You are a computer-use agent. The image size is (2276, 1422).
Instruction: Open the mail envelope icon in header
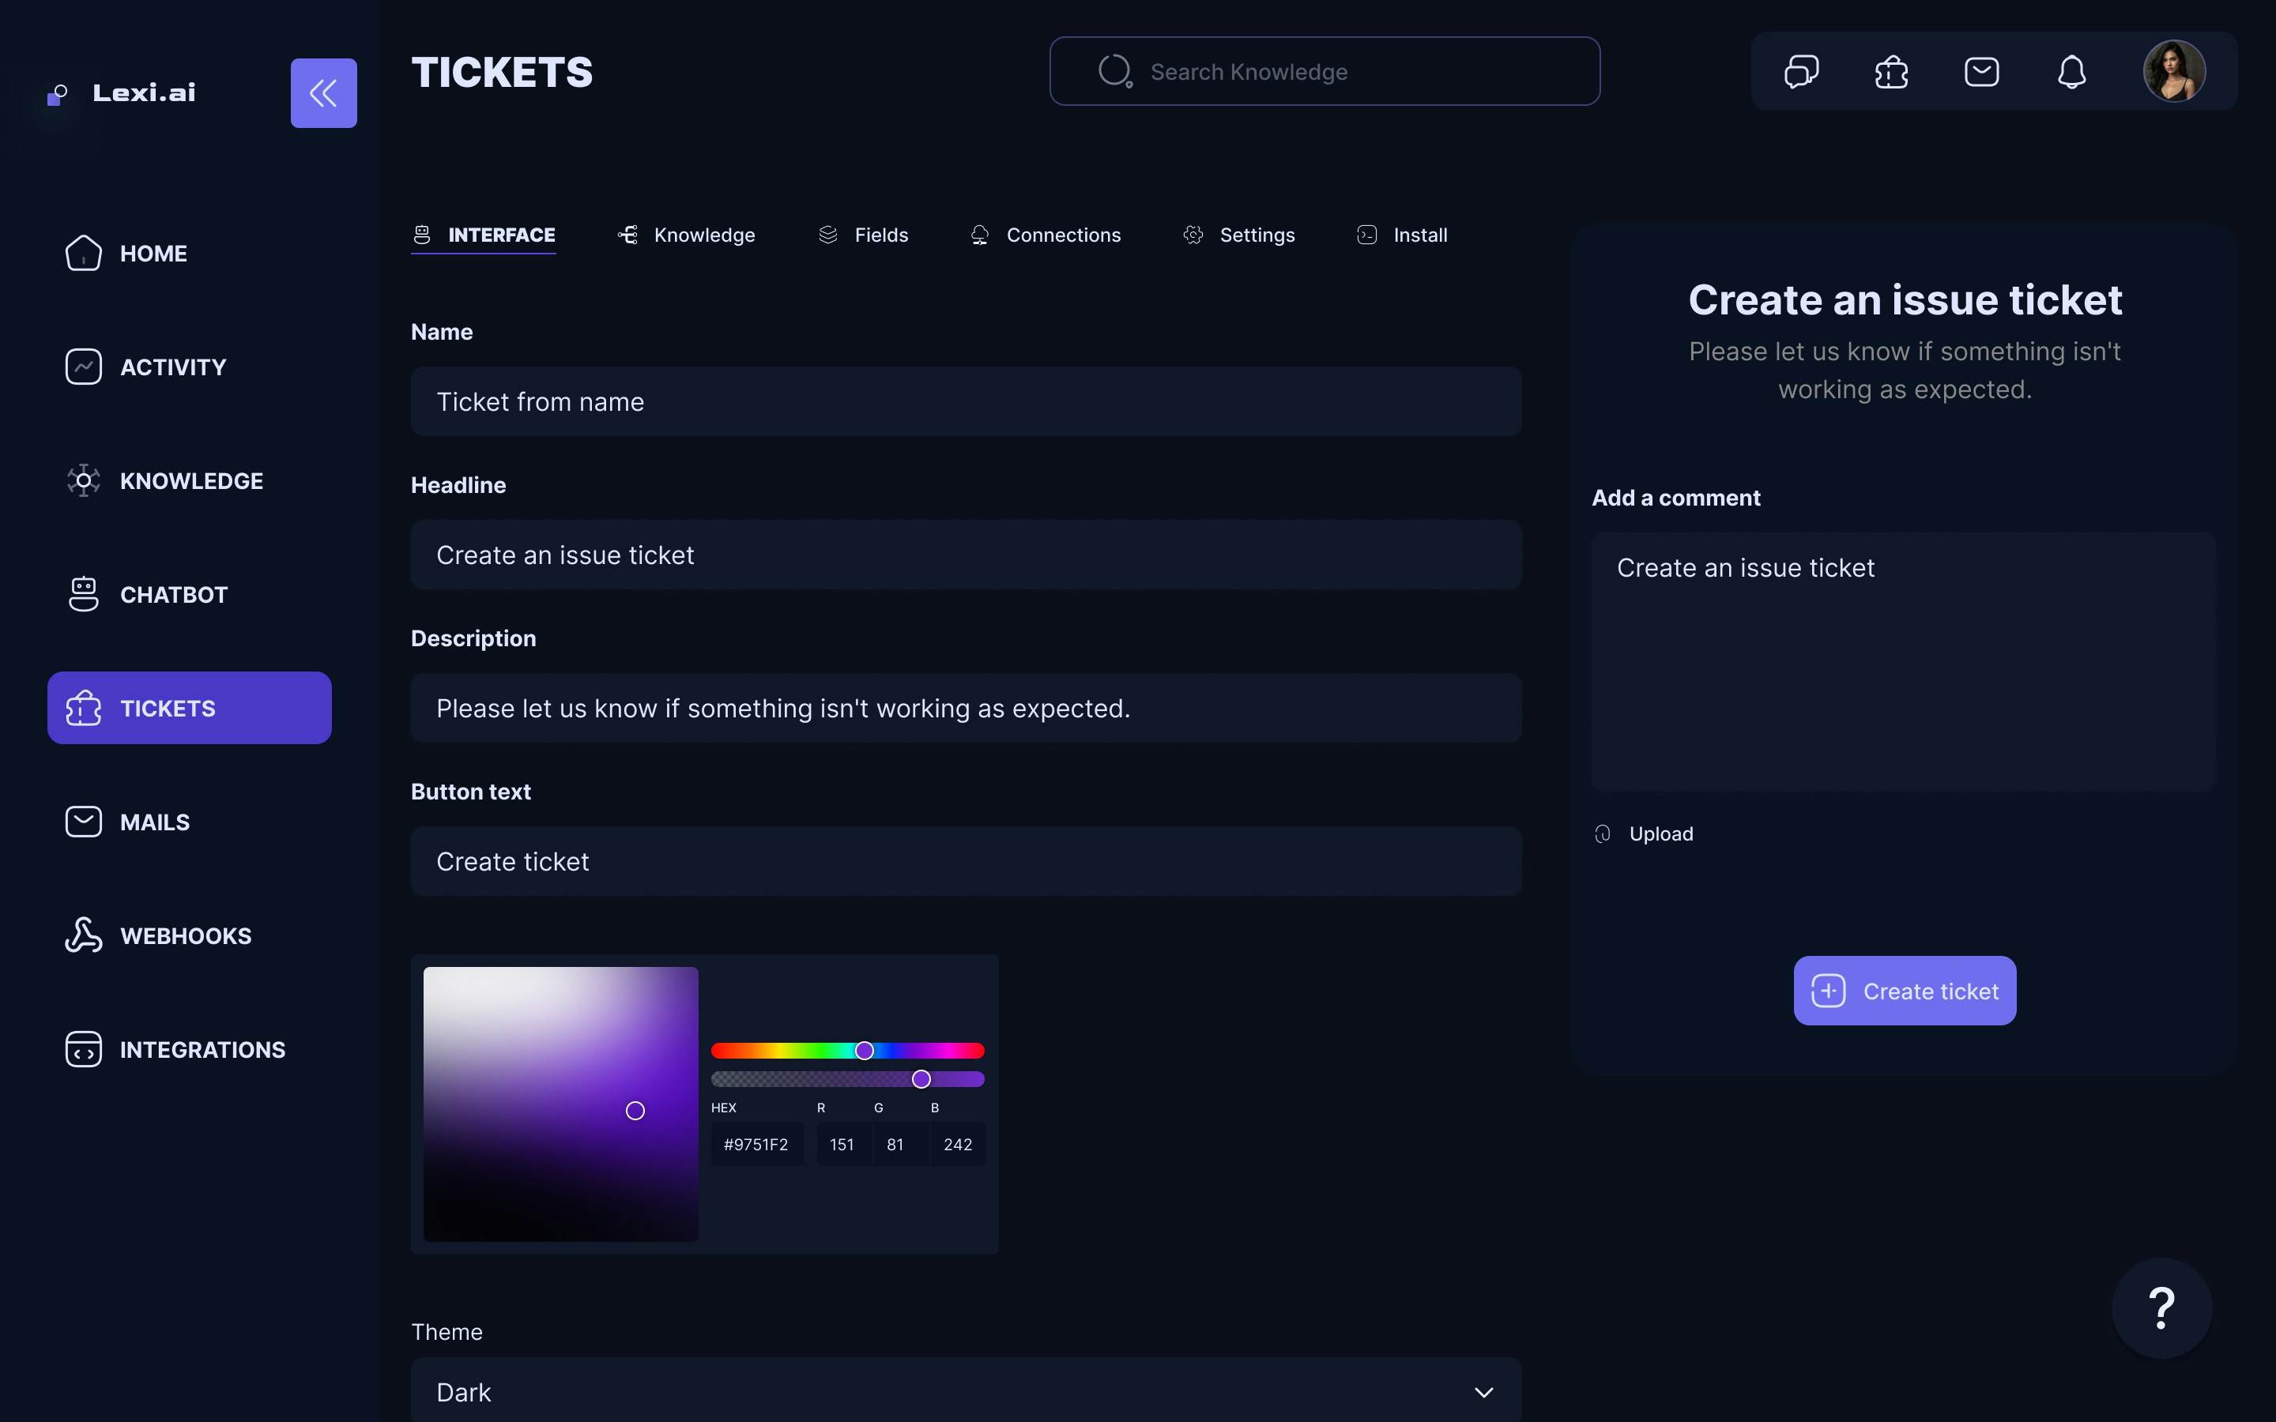[x=1982, y=71]
